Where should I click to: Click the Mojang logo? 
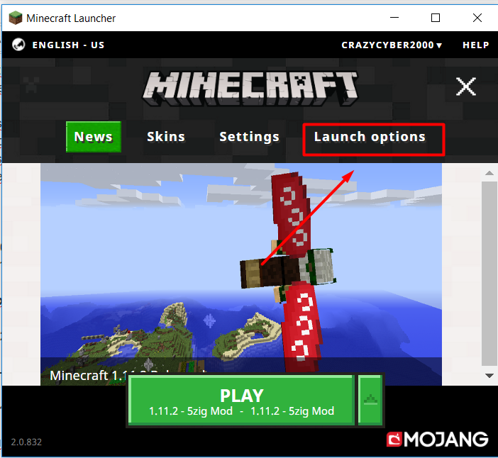[438, 440]
